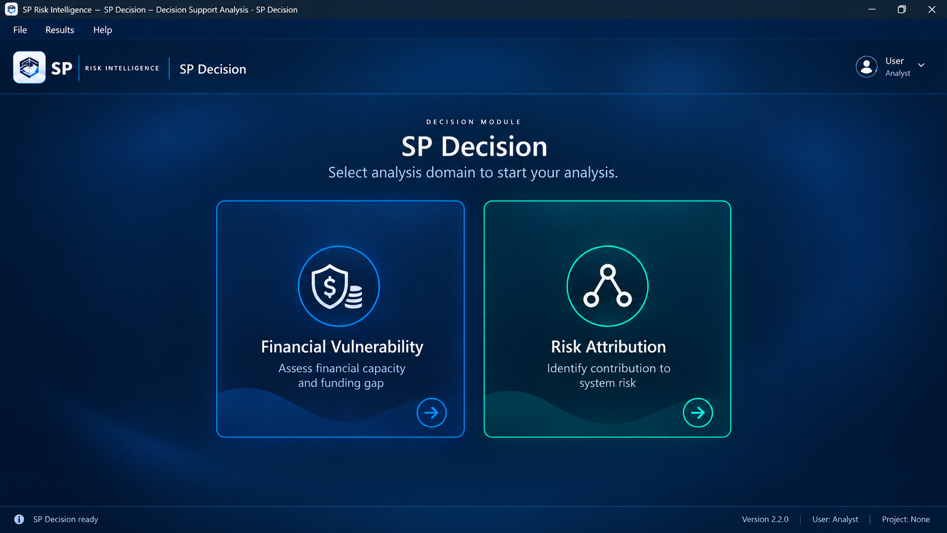Click the Project: None status item
The image size is (947, 533).
click(x=906, y=519)
